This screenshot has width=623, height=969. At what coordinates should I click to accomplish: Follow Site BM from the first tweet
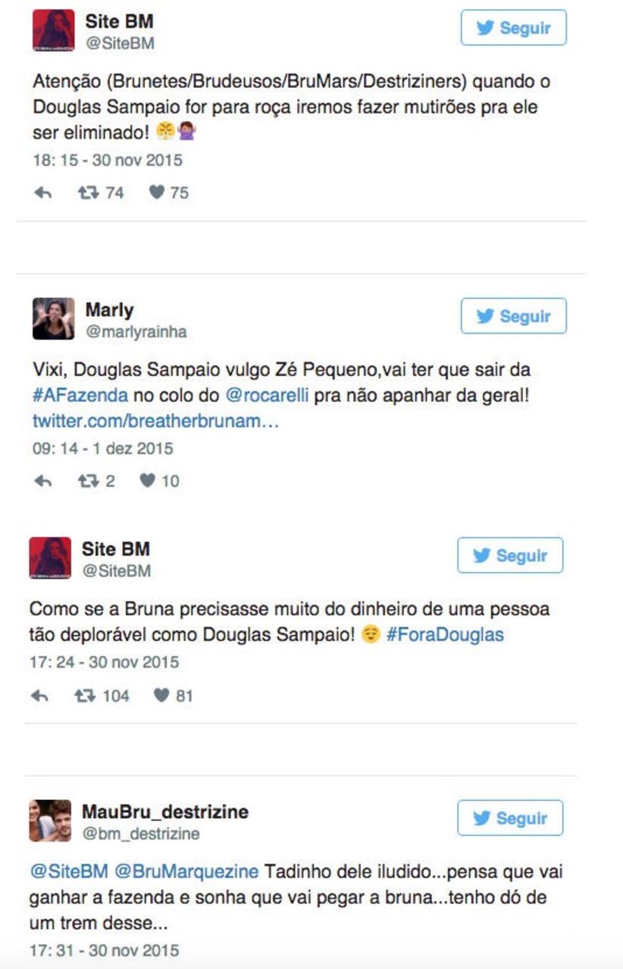pos(513,28)
